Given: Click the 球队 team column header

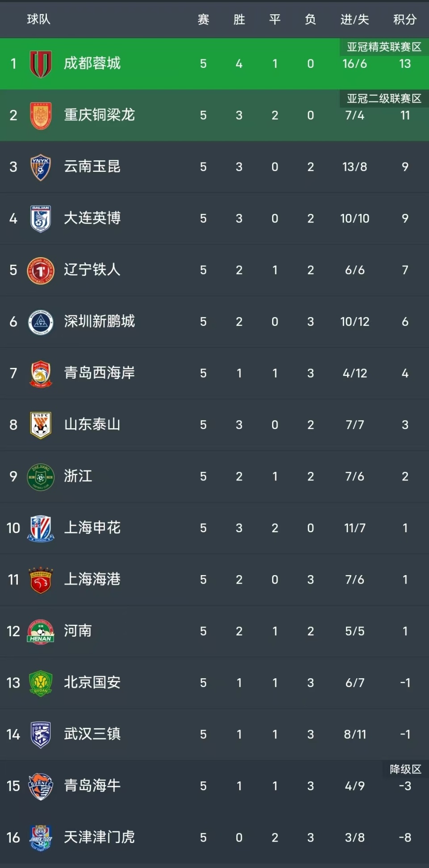Looking at the screenshot, I should point(38,19).
